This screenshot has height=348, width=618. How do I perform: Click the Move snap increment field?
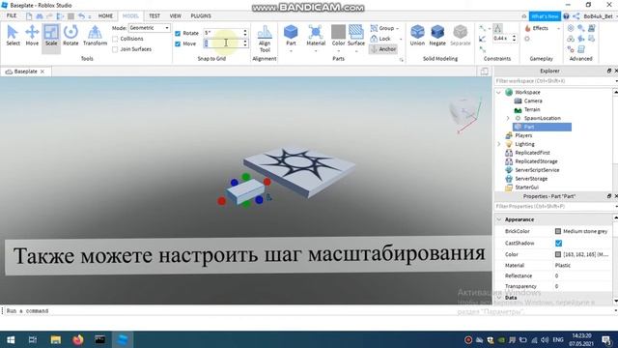(222, 43)
